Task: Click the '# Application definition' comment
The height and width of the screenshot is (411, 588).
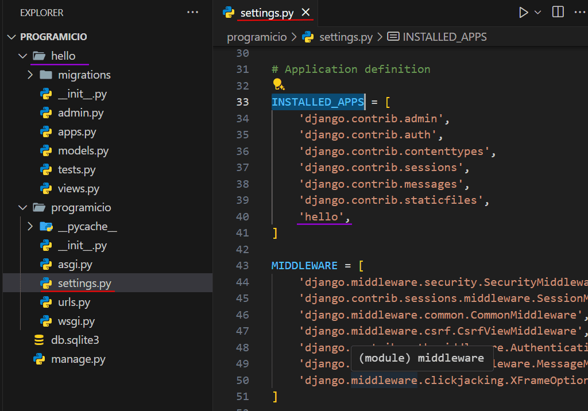Action: 351,69
